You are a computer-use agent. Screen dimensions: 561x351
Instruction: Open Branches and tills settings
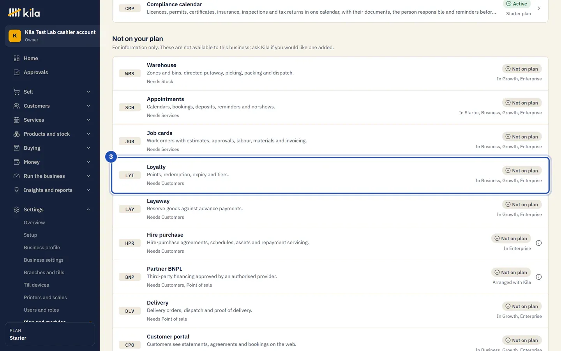[x=44, y=272]
